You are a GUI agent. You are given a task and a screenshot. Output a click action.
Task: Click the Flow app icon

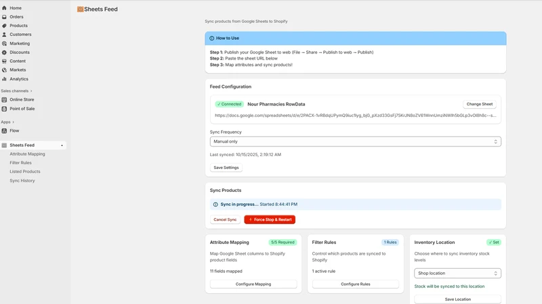pyautogui.click(x=4, y=130)
